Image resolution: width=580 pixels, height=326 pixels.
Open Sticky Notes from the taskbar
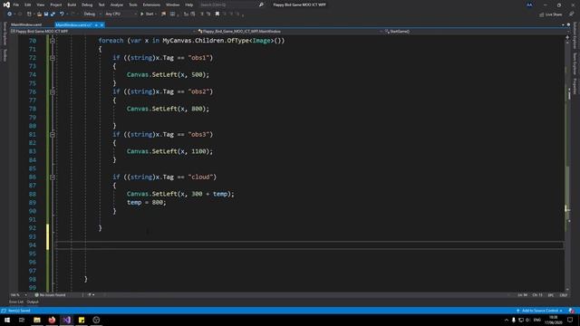click(82, 320)
